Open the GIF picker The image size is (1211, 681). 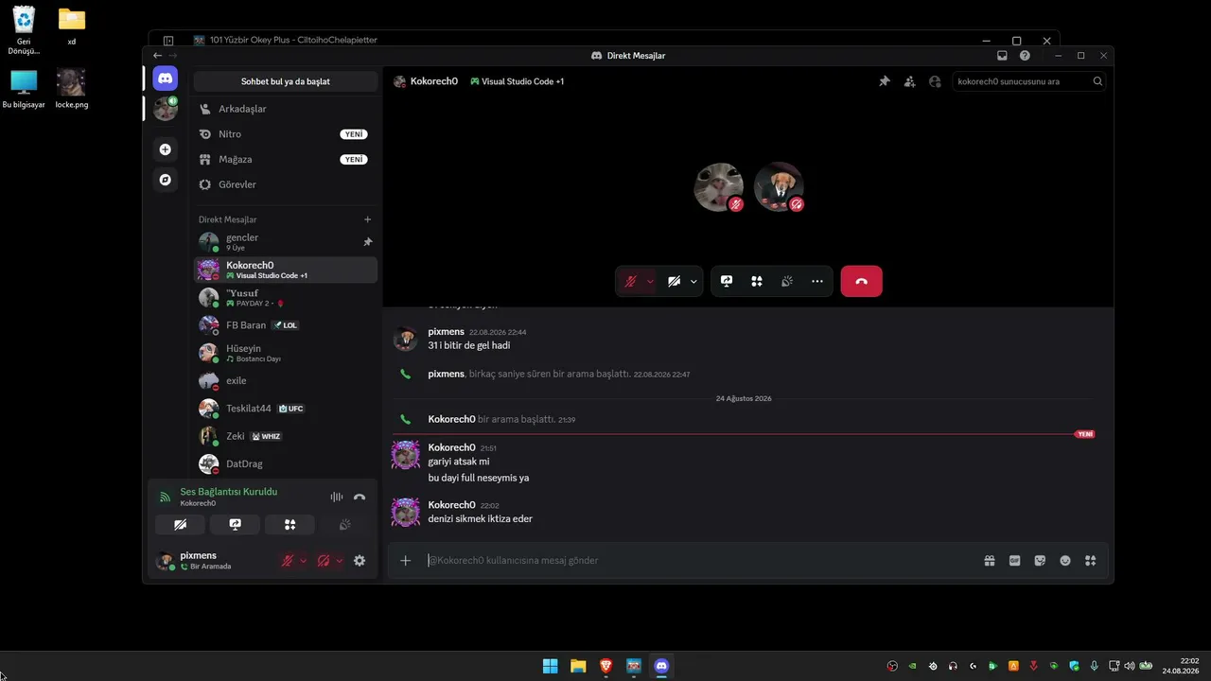click(1015, 561)
